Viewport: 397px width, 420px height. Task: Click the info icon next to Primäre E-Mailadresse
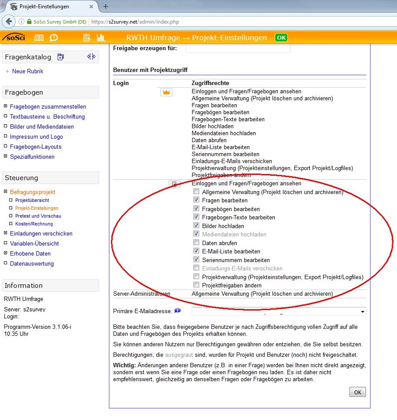[x=178, y=311]
